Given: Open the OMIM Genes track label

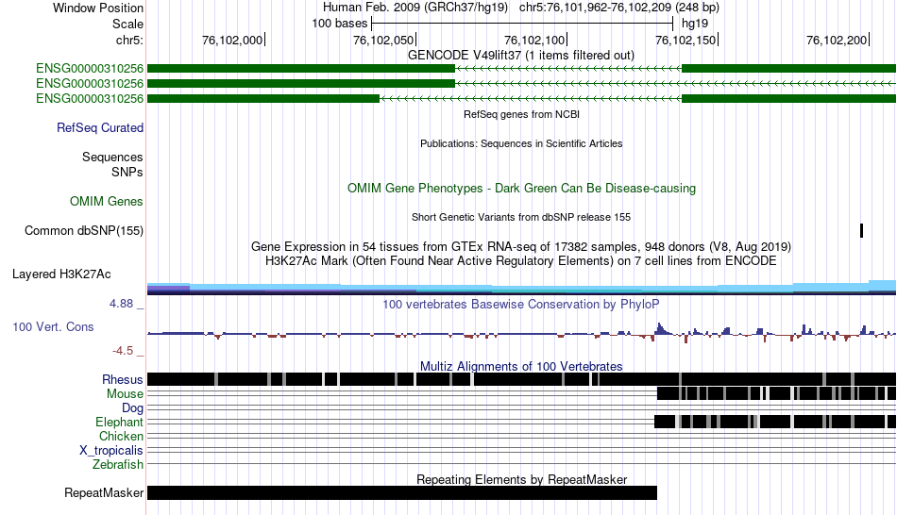Looking at the screenshot, I should 107,201.
